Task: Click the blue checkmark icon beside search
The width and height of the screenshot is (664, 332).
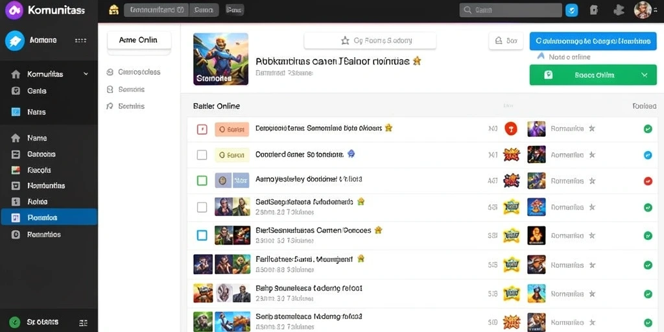Action: point(572,10)
